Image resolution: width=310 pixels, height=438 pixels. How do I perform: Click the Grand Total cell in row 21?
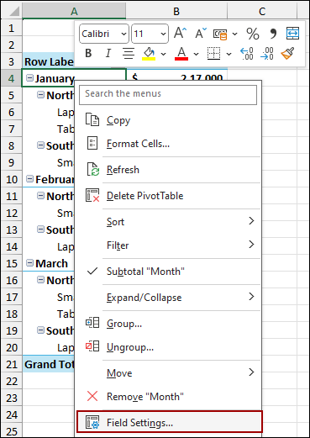[x=49, y=364]
